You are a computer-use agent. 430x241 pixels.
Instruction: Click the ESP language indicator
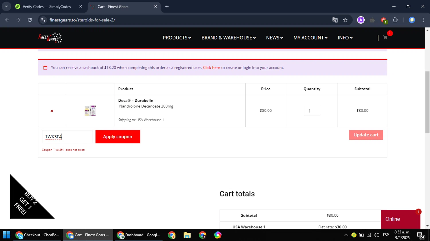tap(386, 235)
